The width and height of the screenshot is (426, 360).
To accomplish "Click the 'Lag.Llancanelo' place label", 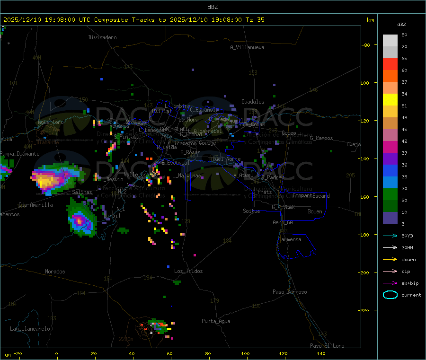I will [30, 329].
